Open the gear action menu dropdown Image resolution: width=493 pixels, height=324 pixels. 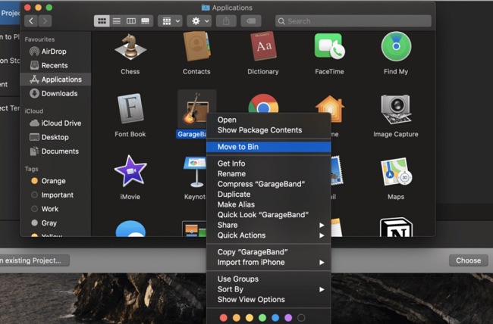[x=199, y=21]
